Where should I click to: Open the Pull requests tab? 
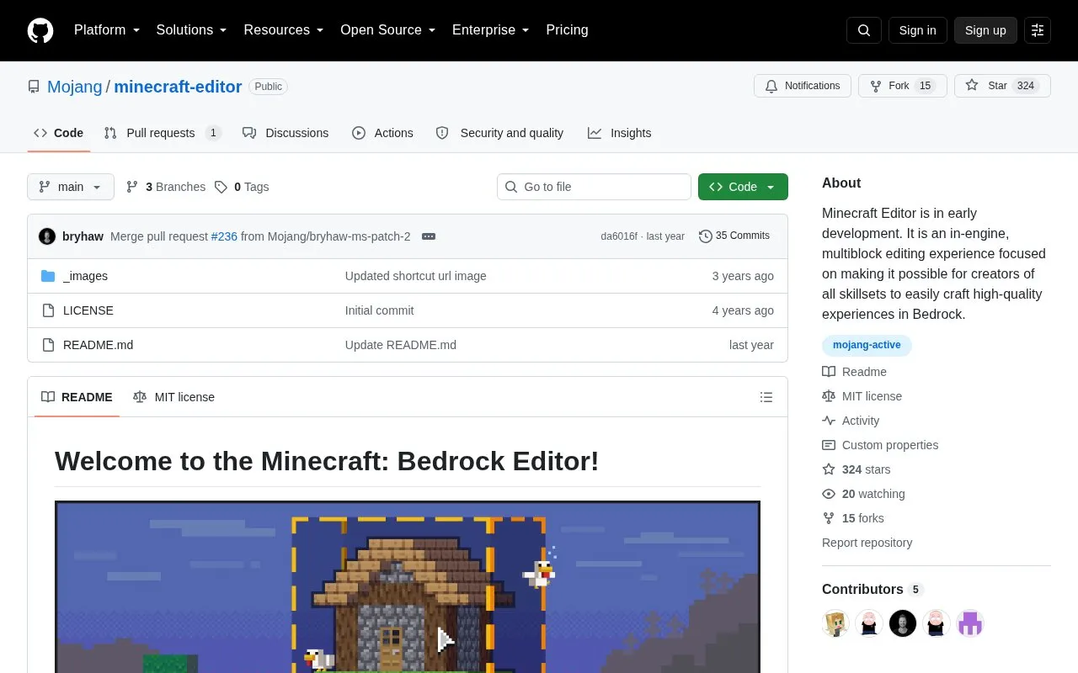click(x=163, y=133)
